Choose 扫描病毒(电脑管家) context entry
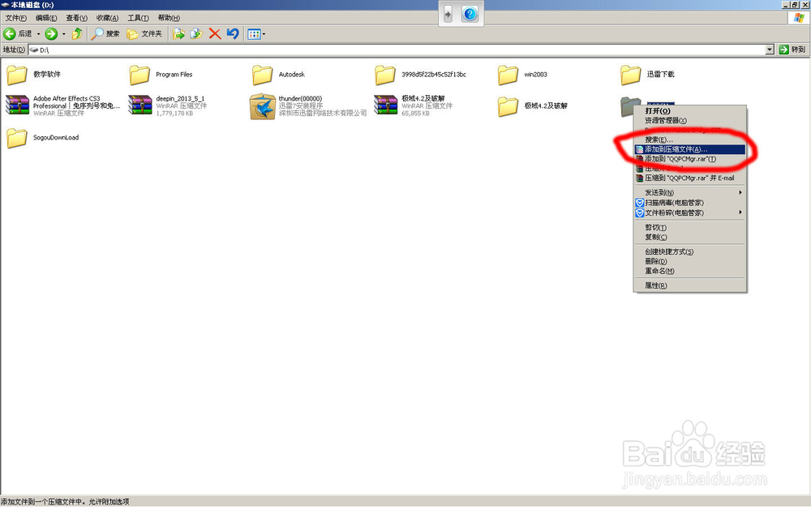The height and width of the screenshot is (507, 811). pyautogui.click(x=690, y=203)
